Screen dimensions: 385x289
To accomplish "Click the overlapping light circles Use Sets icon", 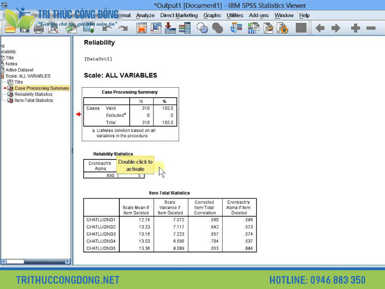I will point(202,28).
